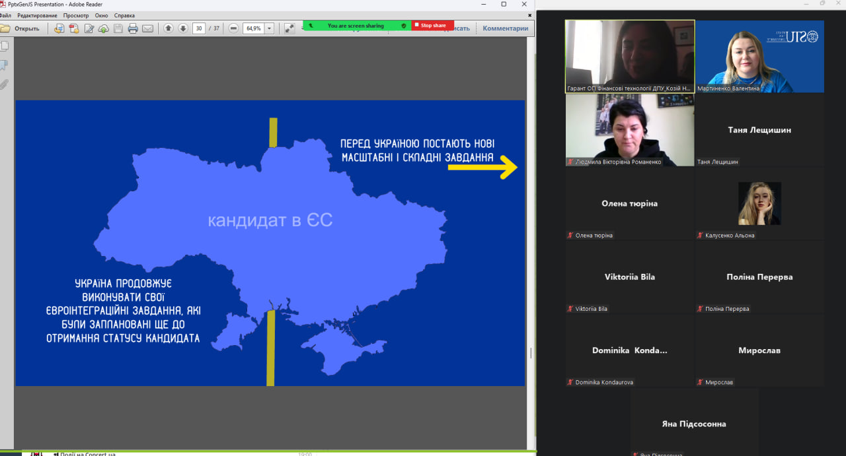
Task: Open the Справка menu
Action: click(124, 15)
